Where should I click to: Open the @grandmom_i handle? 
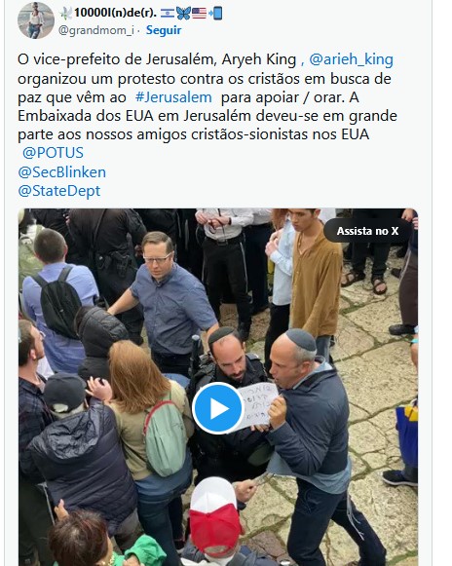(96, 30)
